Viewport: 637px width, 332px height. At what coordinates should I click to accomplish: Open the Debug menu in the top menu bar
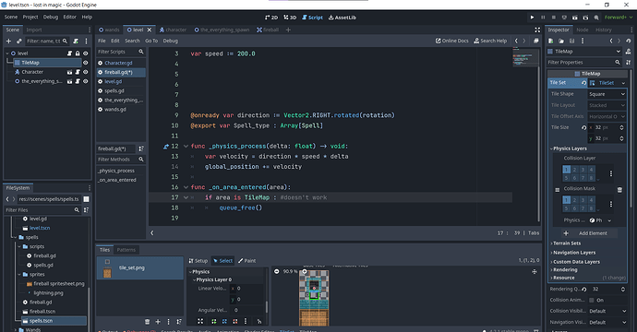(51, 17)
